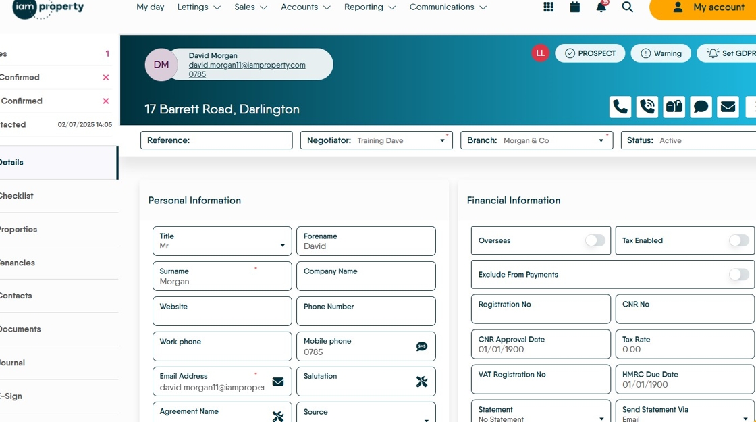
Task: Remove first Confirmed row red cross
Action: (x=106, y=77)
